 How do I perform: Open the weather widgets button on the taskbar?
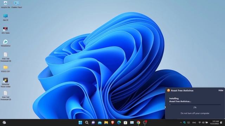pos(4,122)
